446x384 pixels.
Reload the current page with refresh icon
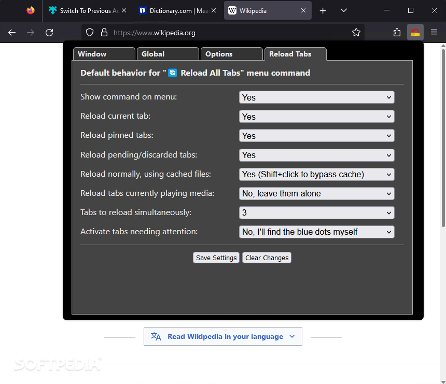tap(49, 33)
